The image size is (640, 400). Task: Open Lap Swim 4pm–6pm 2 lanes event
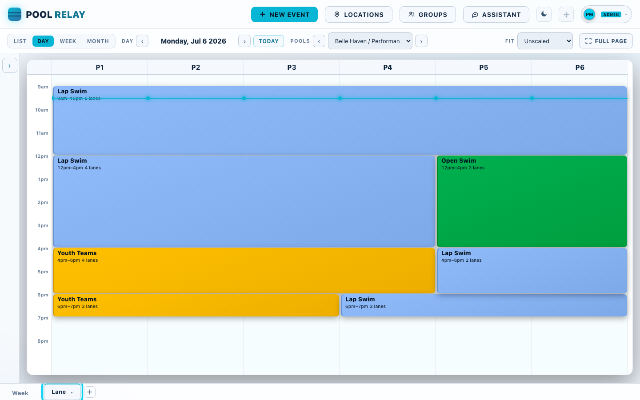click(x=532, y=271)
